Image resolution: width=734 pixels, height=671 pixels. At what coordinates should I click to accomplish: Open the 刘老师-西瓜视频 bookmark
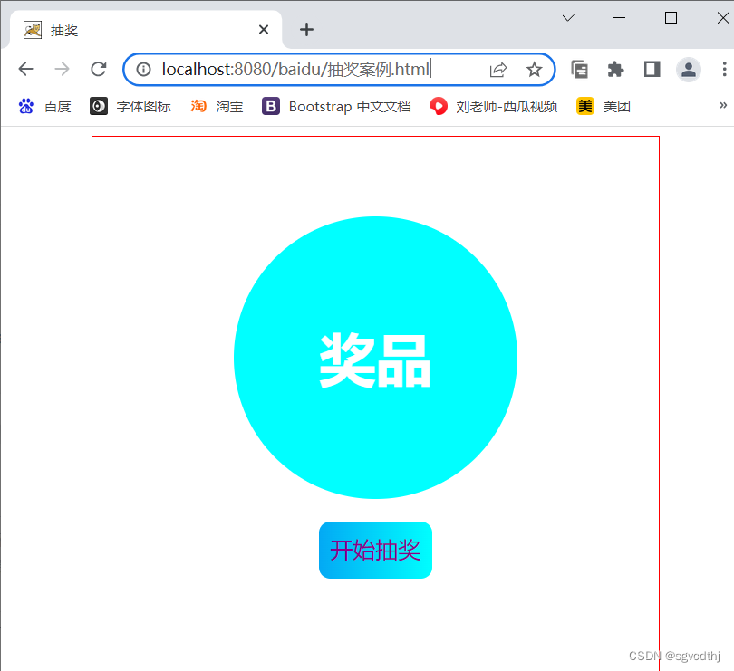pyautogui.click(x=493, y=107)
